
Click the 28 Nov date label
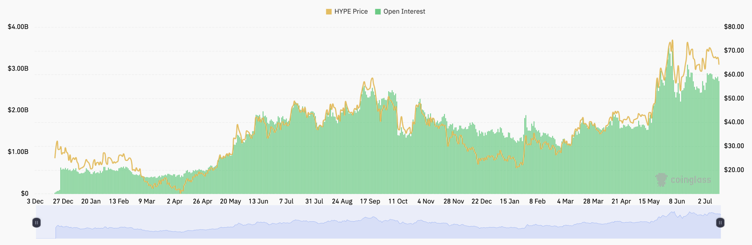click(454, 201)
